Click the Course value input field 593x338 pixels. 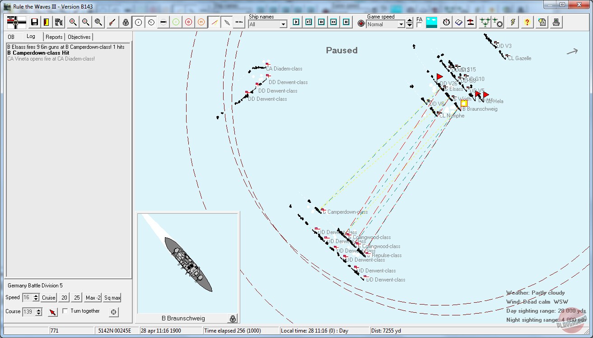pyautogui.click(x=28, y=312)
